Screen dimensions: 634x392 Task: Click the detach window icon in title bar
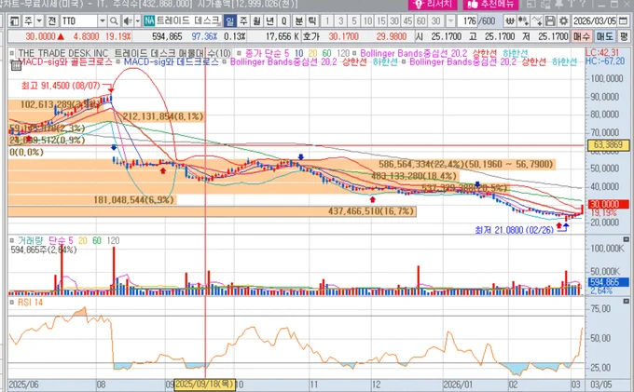[x=531, y=4]
